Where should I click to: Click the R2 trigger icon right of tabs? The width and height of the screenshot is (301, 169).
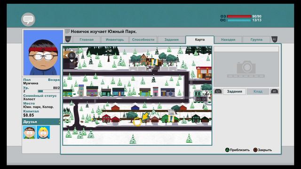pyautogui.click(x=274, y=39)
